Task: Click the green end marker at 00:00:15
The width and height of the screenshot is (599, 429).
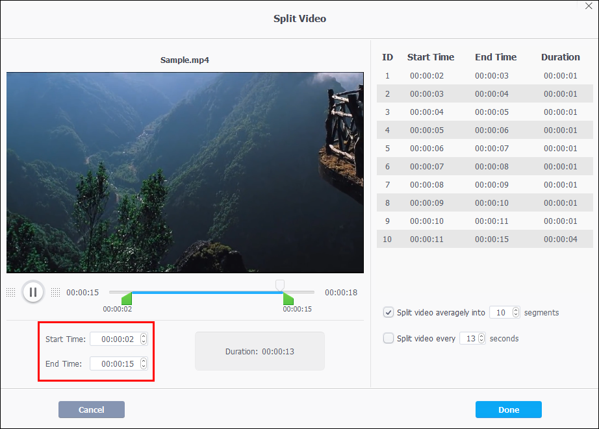Action: [x=288, y=299]
